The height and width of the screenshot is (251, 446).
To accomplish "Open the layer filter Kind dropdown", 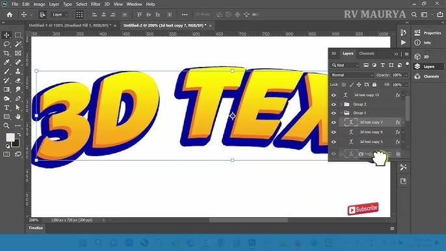I will (x=345, y=65).
